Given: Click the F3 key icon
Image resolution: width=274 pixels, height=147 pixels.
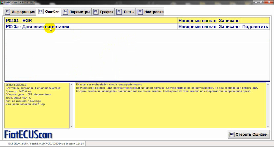Looking at the screenshot, I should [41, 11].
